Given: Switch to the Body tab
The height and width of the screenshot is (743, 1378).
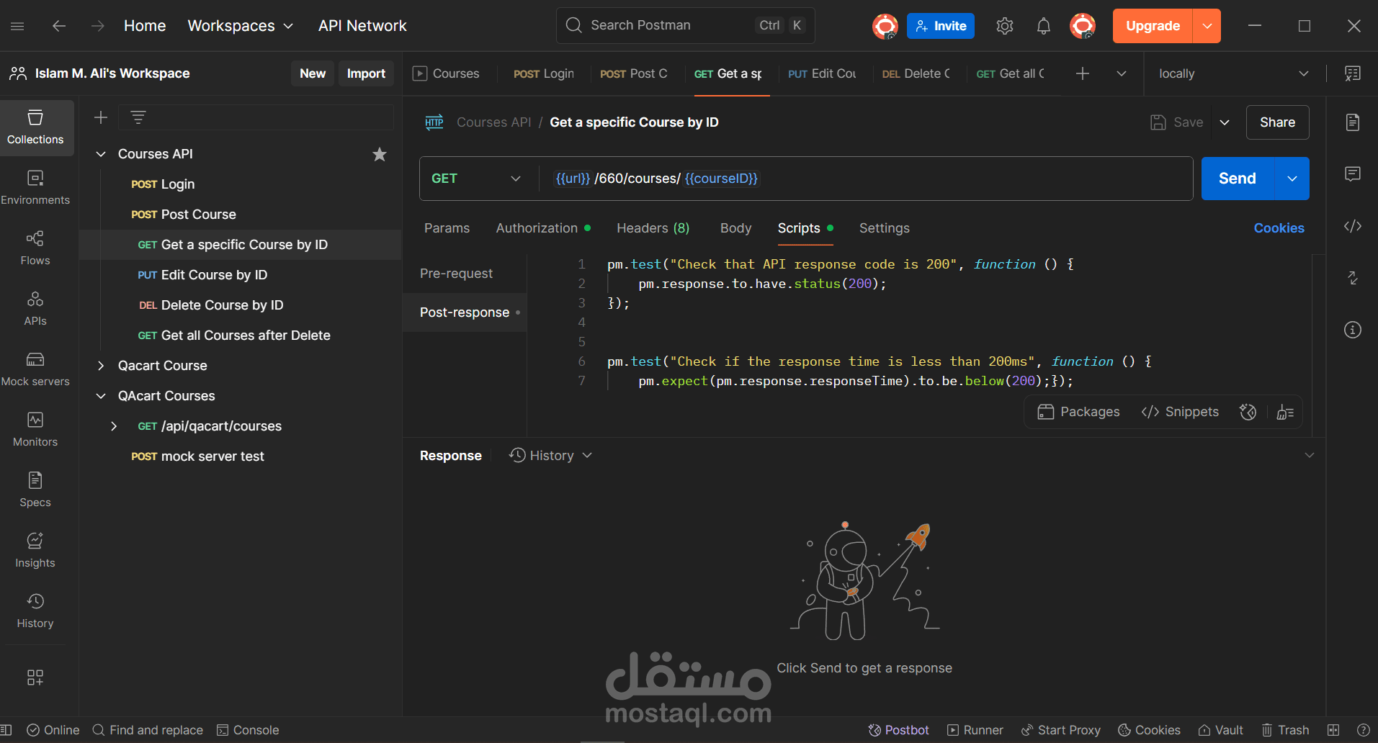Looking at the screenshot, I should pyautogui.click(x=735, y=228).
